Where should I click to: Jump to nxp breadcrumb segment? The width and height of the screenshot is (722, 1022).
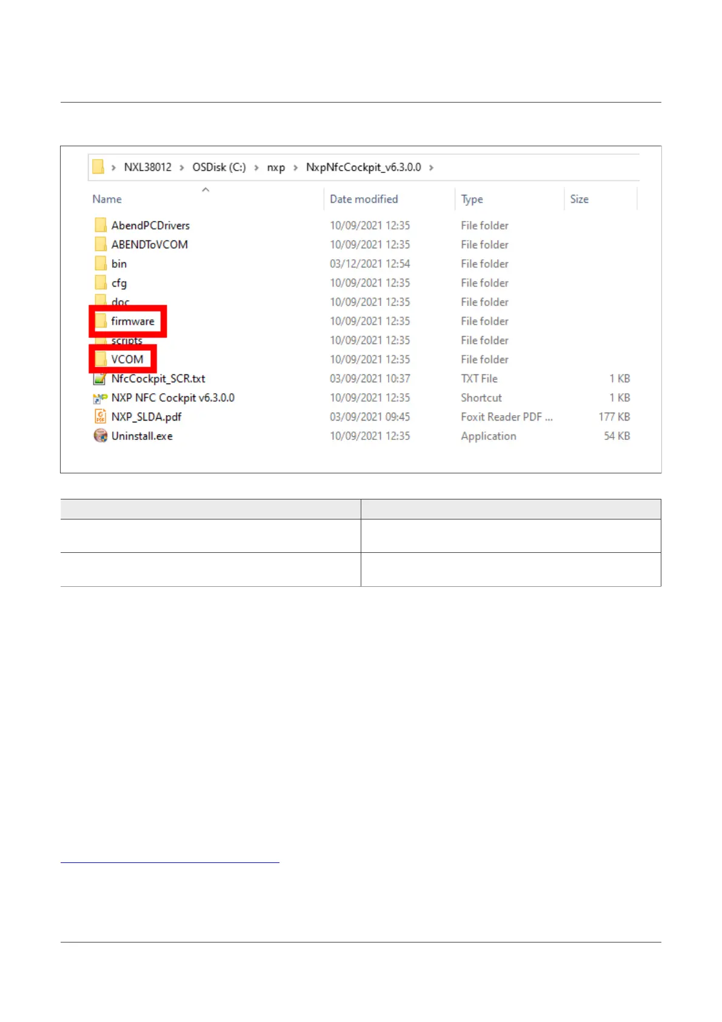[276, 168]
